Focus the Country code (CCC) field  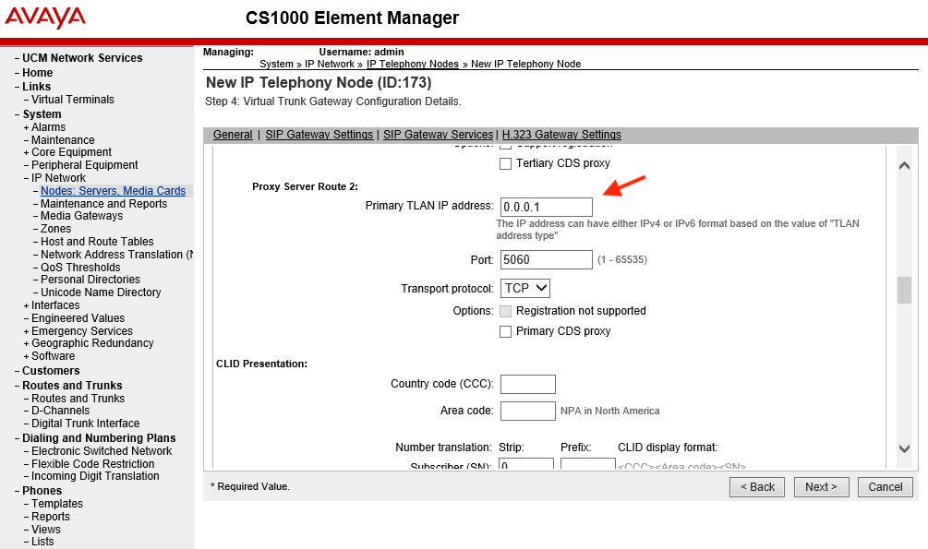528,384
